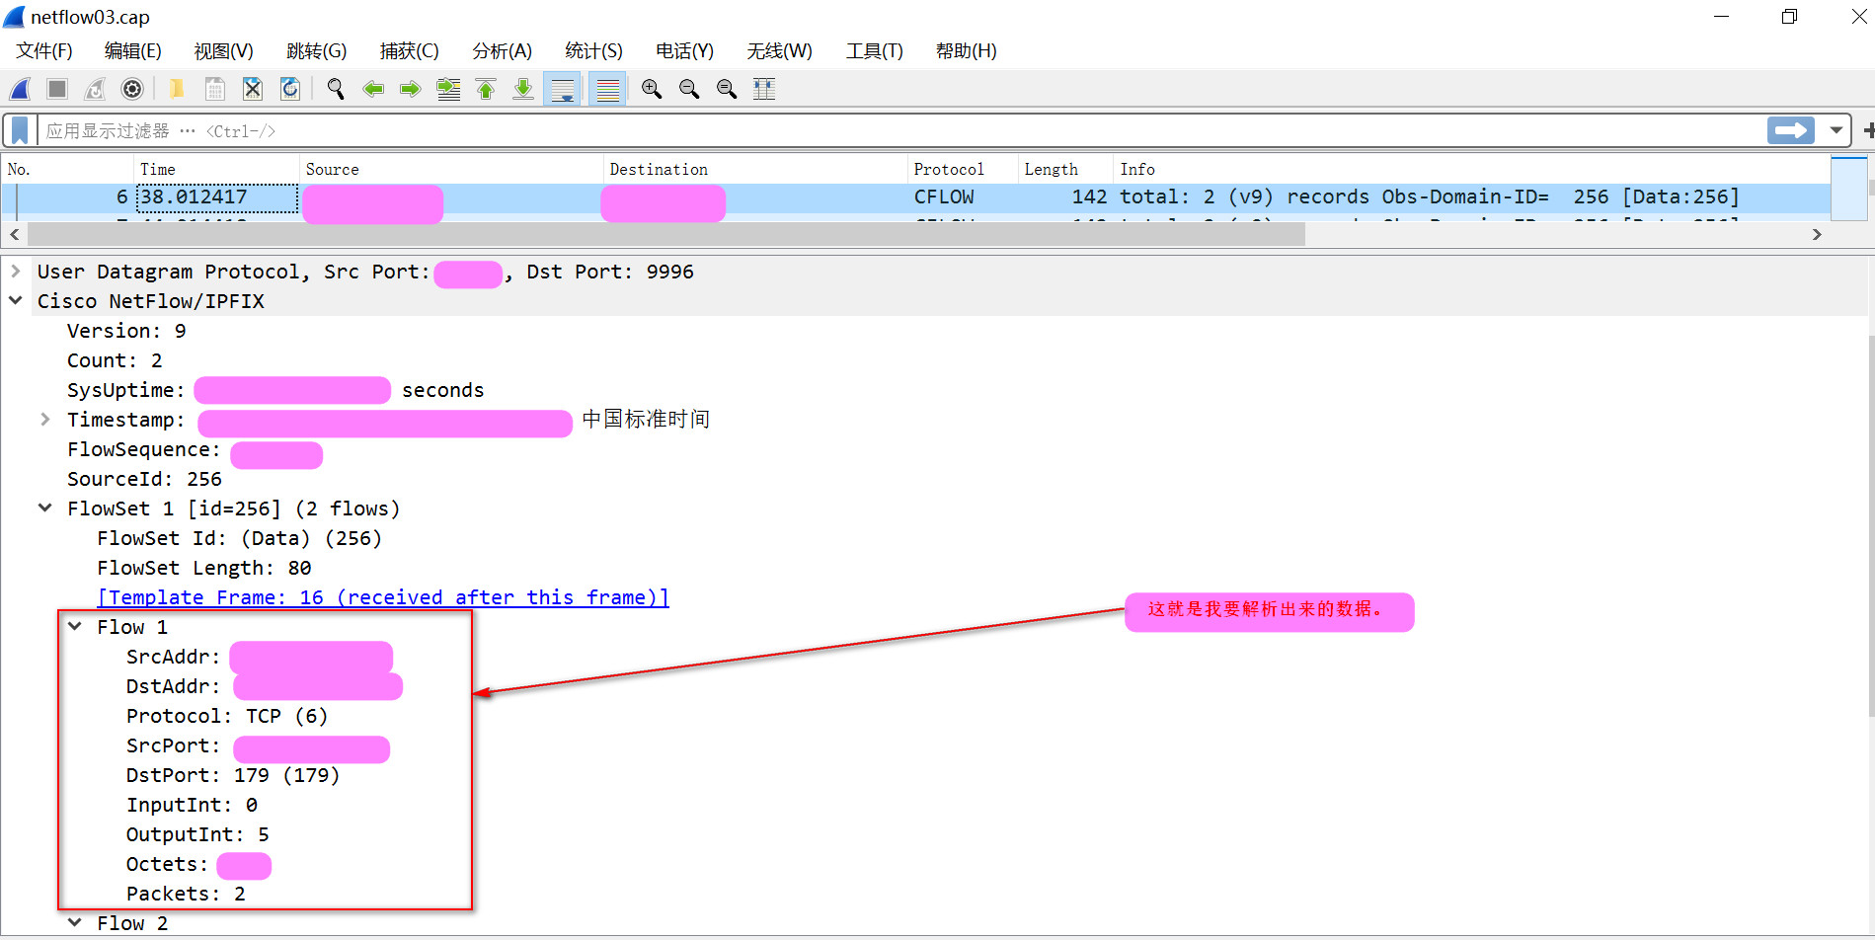The height and width of the screenshot is (940, 1875).
Task: Toggle auto-scroll during live capture
Action: click(x=563, y=89)
